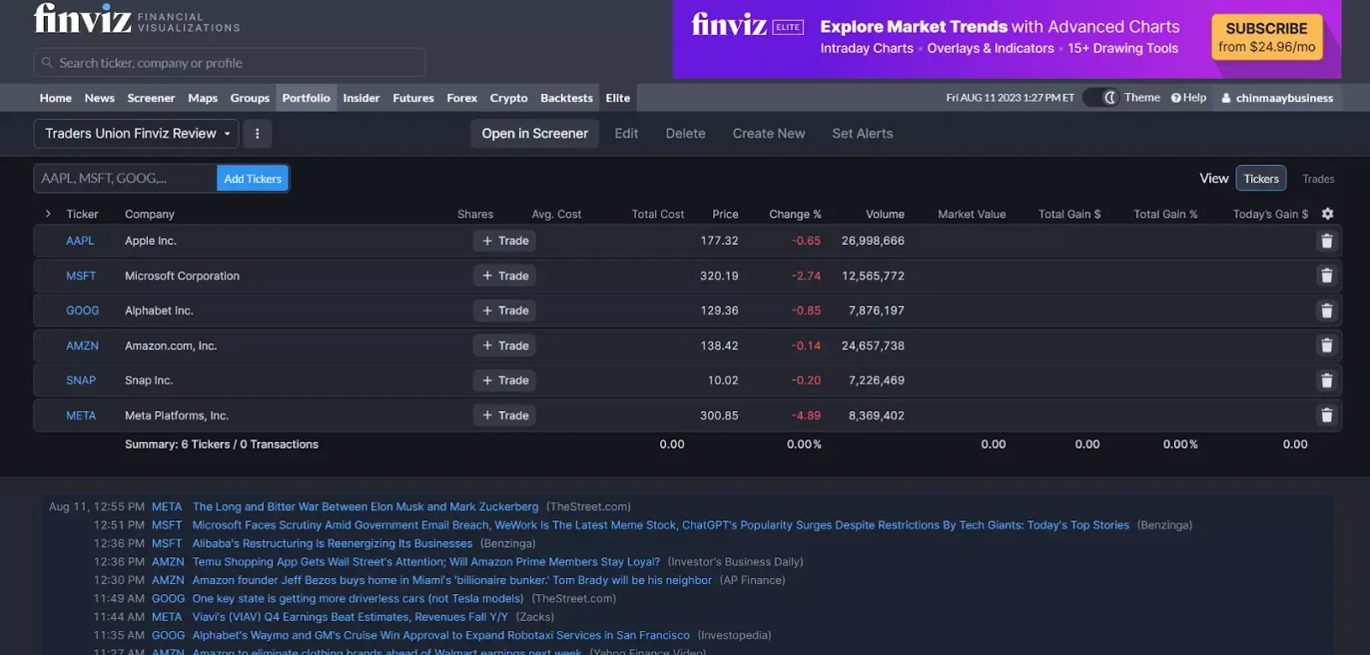Open the AAPL ticker link
1370x655 pixels.
point(80,241)
